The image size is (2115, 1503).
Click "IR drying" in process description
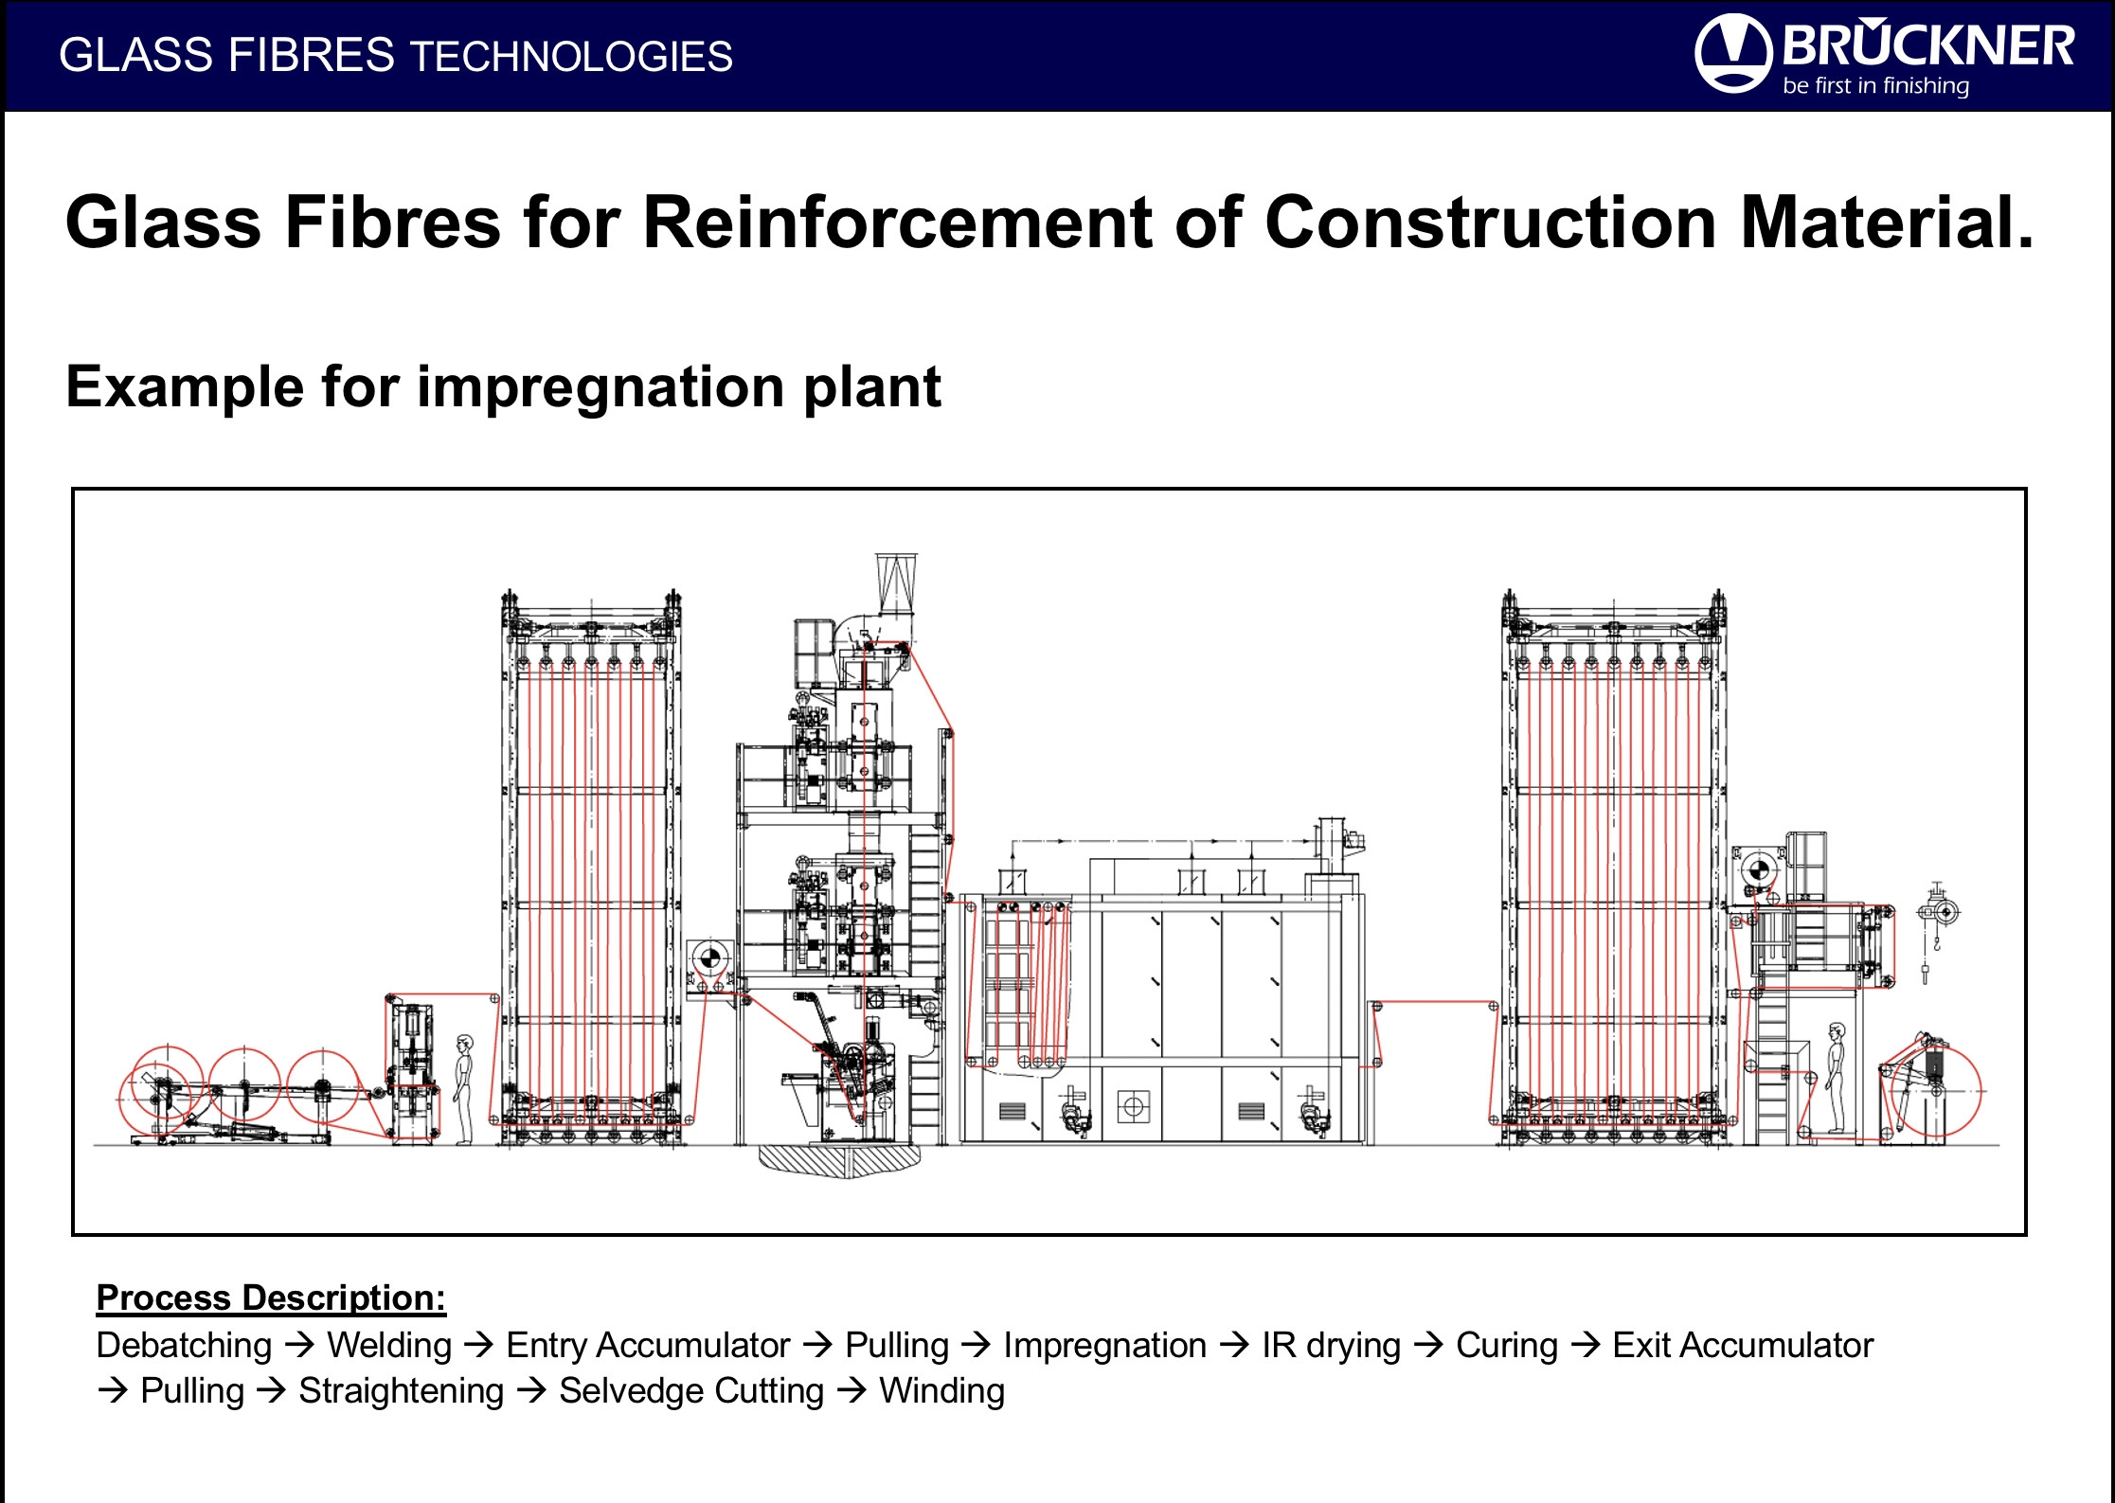click(x=1331, y=1345)
